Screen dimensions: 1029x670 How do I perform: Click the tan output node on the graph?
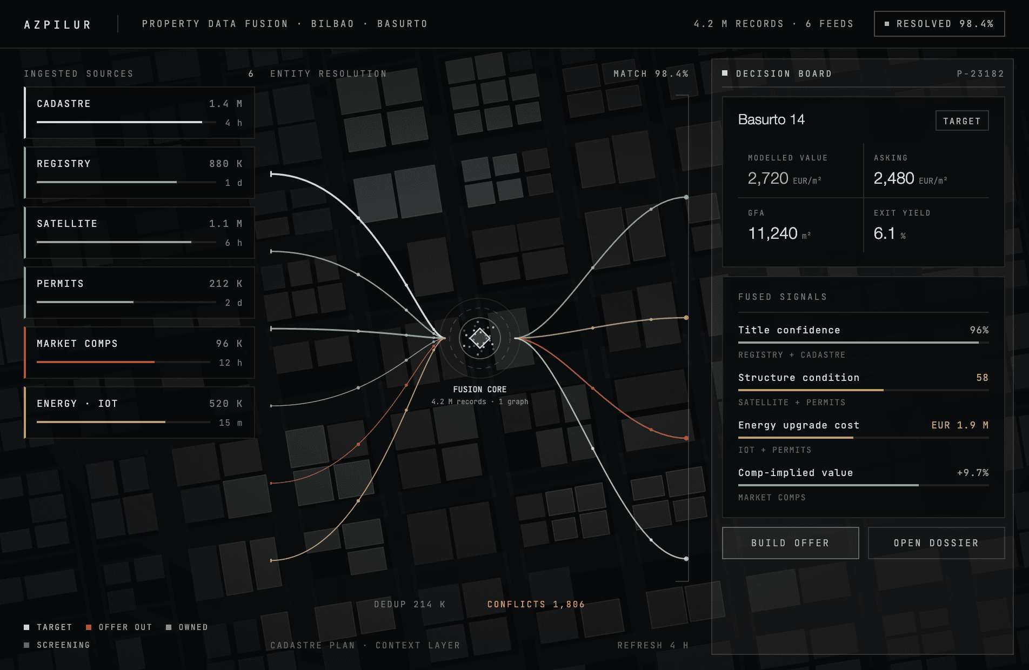[x=686, y=318]
